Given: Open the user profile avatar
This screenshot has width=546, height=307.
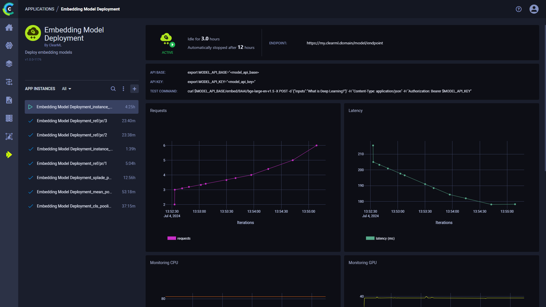Looking at the screenshot, I should pyautogui.click(x=534, y=9).
